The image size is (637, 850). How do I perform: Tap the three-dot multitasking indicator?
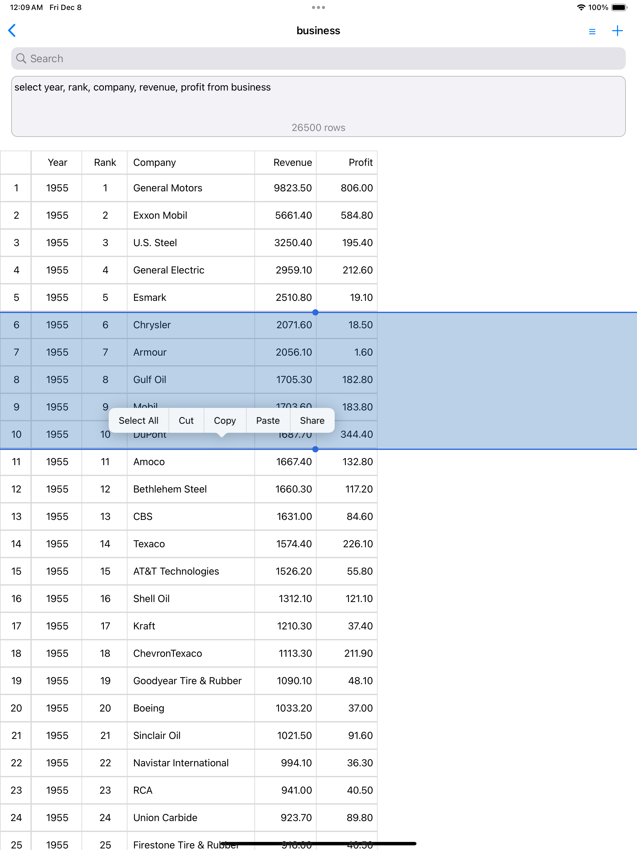tap(318, 7)
